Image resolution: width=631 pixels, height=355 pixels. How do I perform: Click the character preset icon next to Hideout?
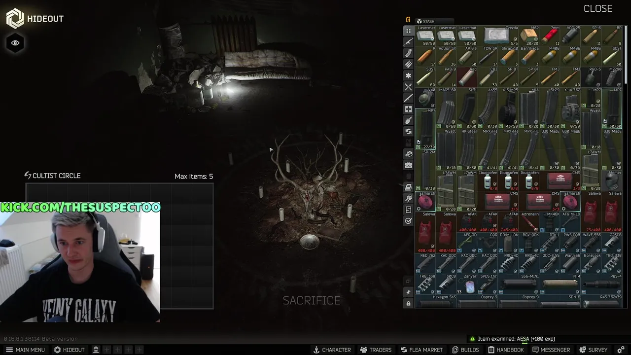pos(96,350)
